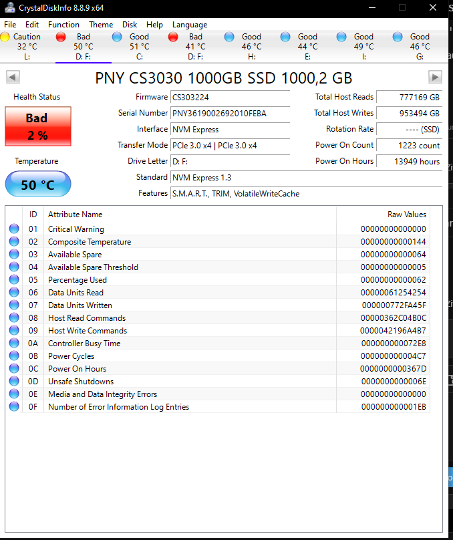Click the Features field with S.M.A.R.T., TRIM

(306, 194)
